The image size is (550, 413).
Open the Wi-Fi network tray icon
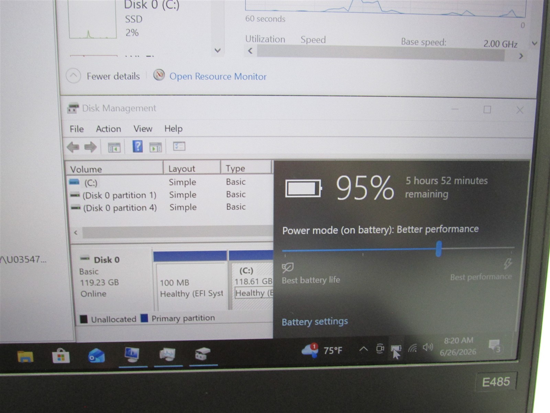click(412, 348)
